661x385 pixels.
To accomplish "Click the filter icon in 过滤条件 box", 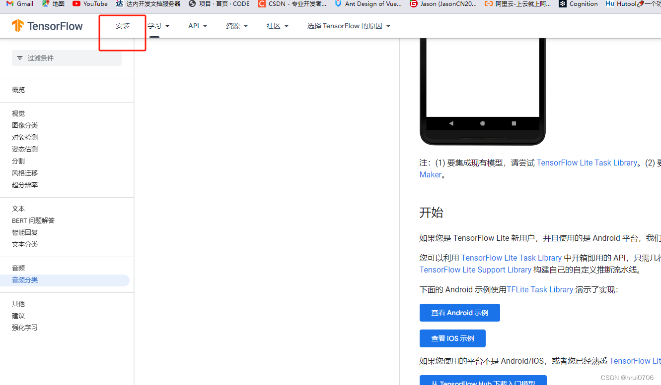I will click(x=20, y=58).
